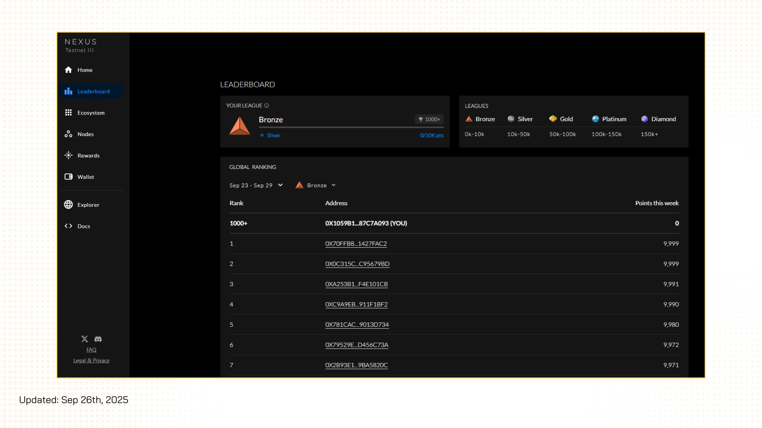Click the Your League info icon
The height and width of the screenshot is (428, 762).
pos(267,106)
